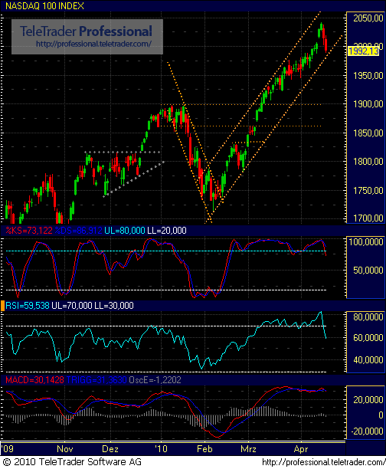Click the LL=30,000 RSI lower limit label
The image size is (386, 469).
coord(114,306)
